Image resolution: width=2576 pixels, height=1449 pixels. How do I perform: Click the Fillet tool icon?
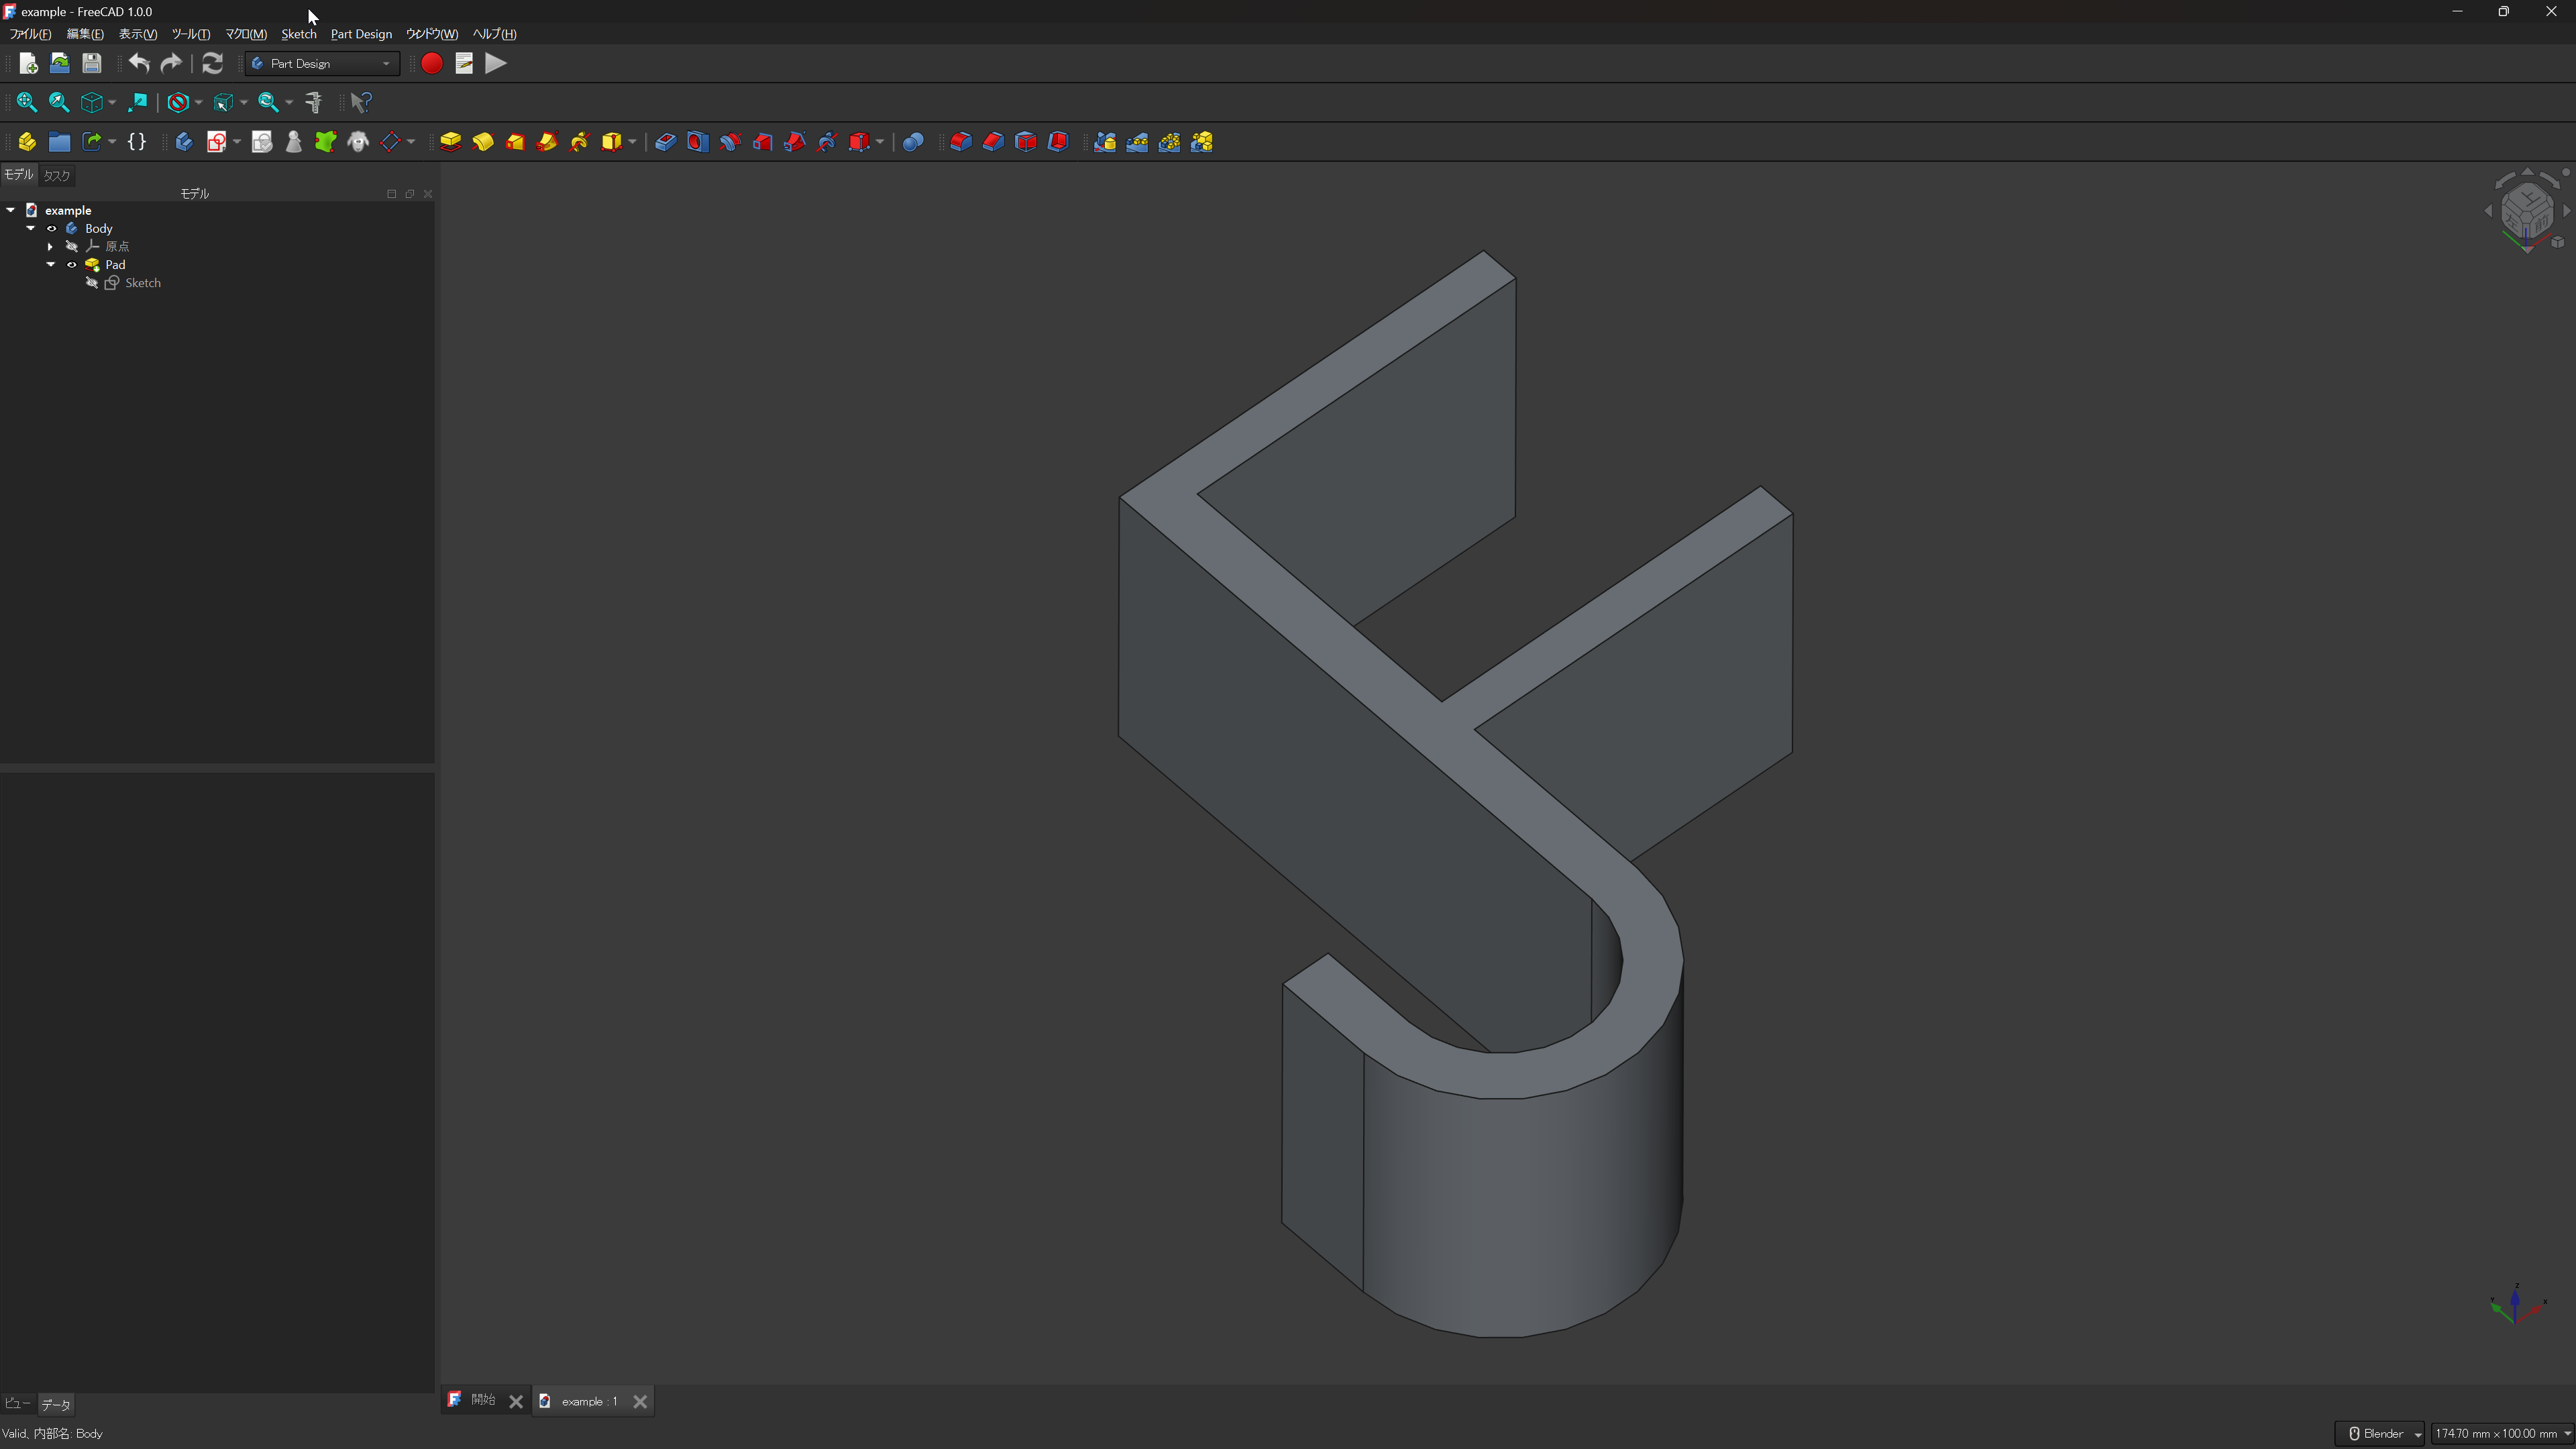click(x=960, y=142)
